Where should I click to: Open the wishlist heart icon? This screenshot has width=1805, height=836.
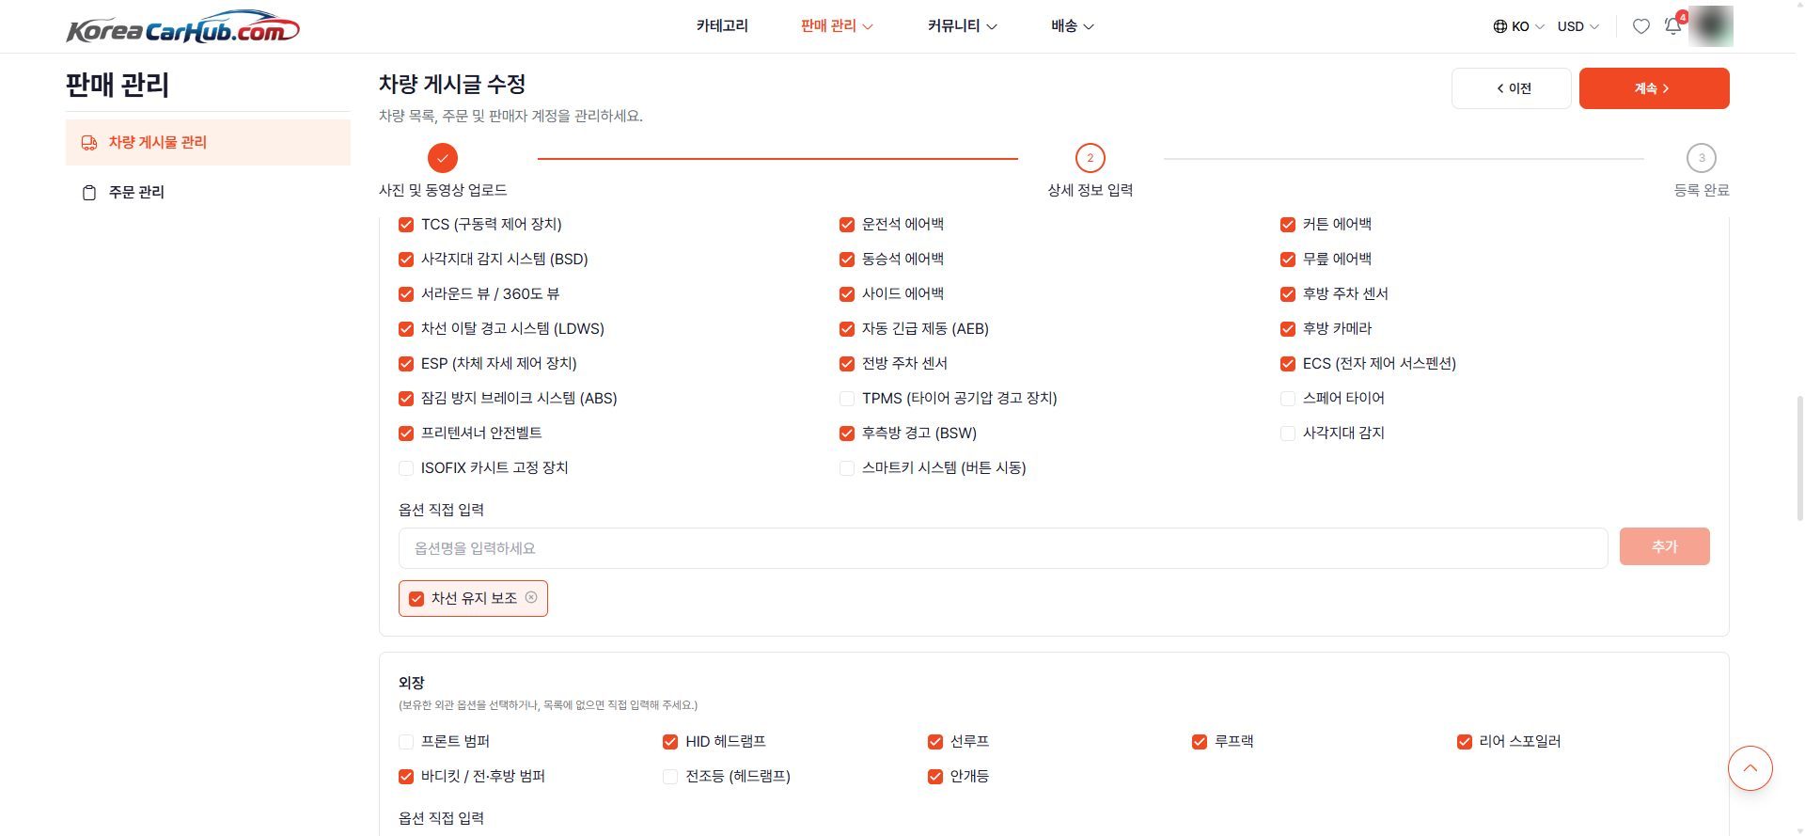pyautogui.click(x=1641, y=26)
